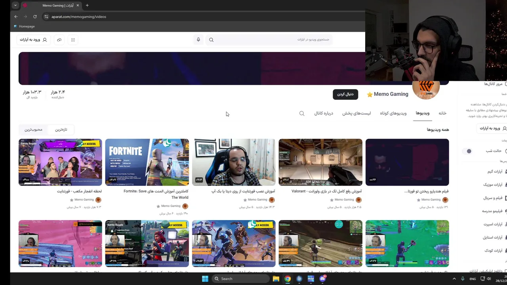The width and height of the screenshot is (507, 285).
Task: Open آپارات گیم in sidebar
Action: 497,171
